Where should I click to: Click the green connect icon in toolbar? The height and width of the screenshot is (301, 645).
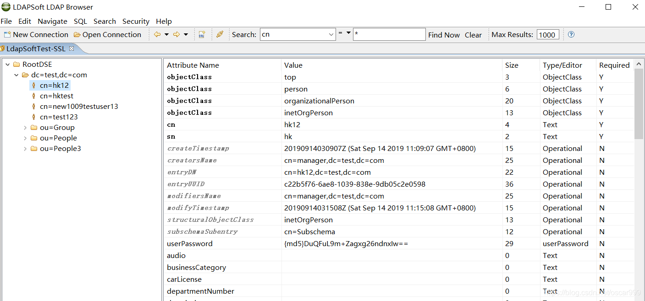[x=220, y=34]
